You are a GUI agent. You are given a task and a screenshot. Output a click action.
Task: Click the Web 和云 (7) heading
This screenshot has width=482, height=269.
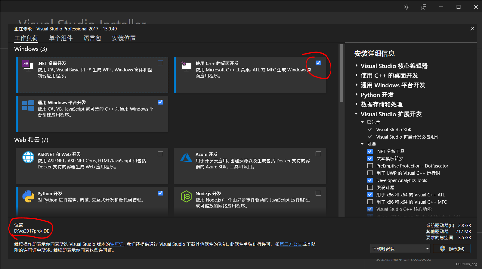[31, 140]
